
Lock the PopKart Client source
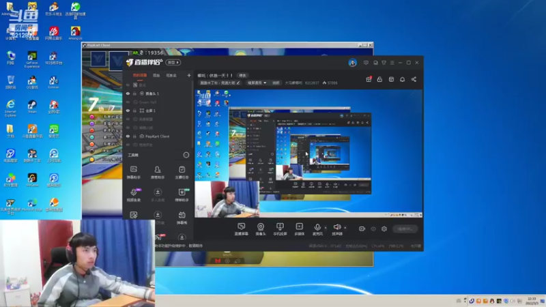(134, 136)
